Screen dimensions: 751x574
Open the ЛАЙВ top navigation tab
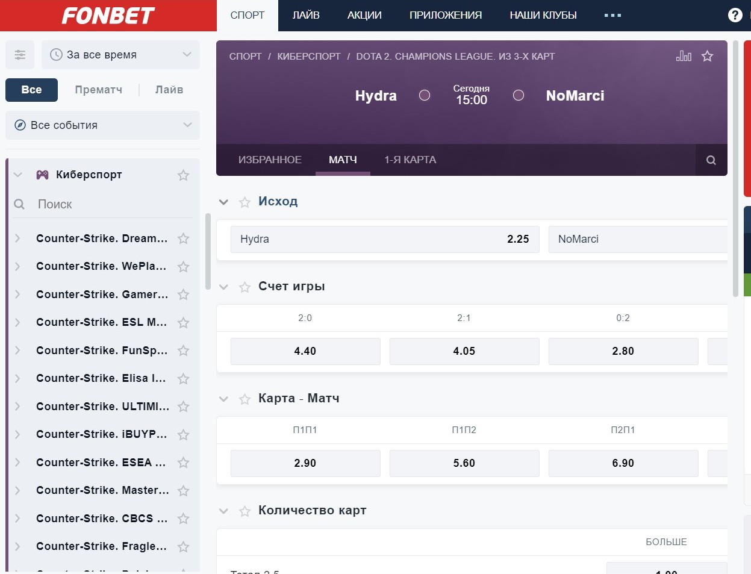click(x=306, y=16)
